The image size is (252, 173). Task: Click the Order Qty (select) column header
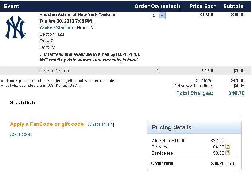pos(157,6)
